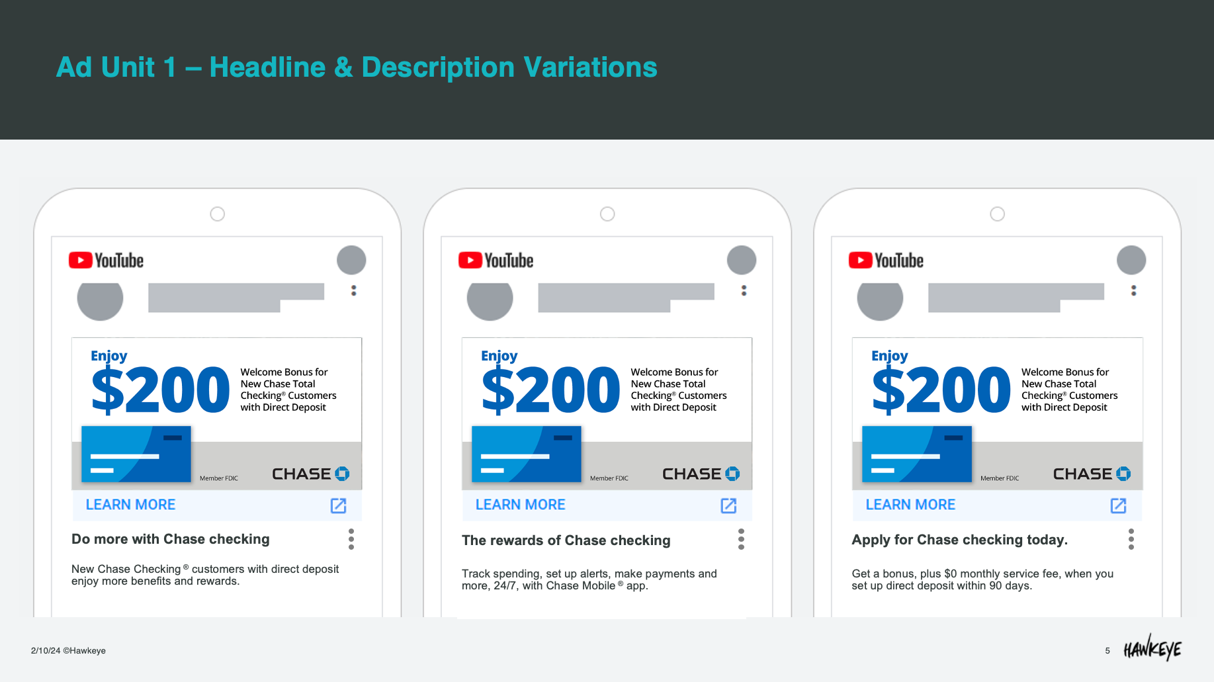Open the account avatar in the first phone header
This screenshot has height=682, width=1214.
[x=351, y=260]
